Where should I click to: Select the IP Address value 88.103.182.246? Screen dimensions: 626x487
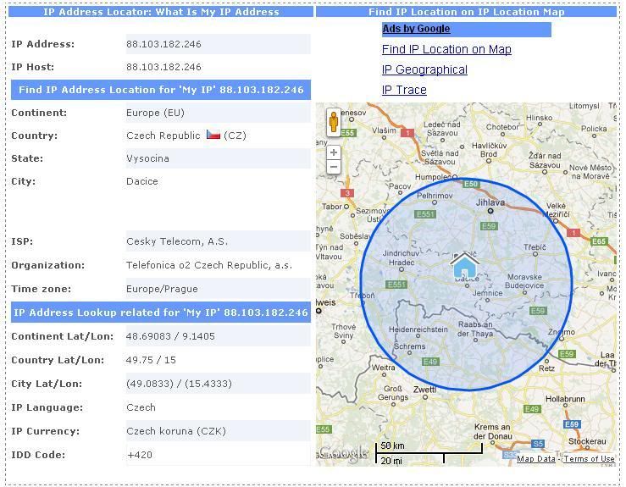click(163, 44)
